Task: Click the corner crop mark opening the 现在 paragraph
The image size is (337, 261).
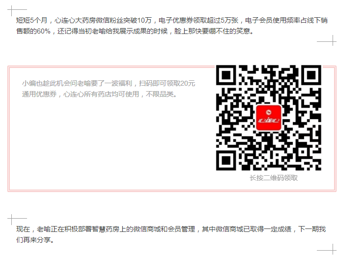Action: (x=17, y=220)
